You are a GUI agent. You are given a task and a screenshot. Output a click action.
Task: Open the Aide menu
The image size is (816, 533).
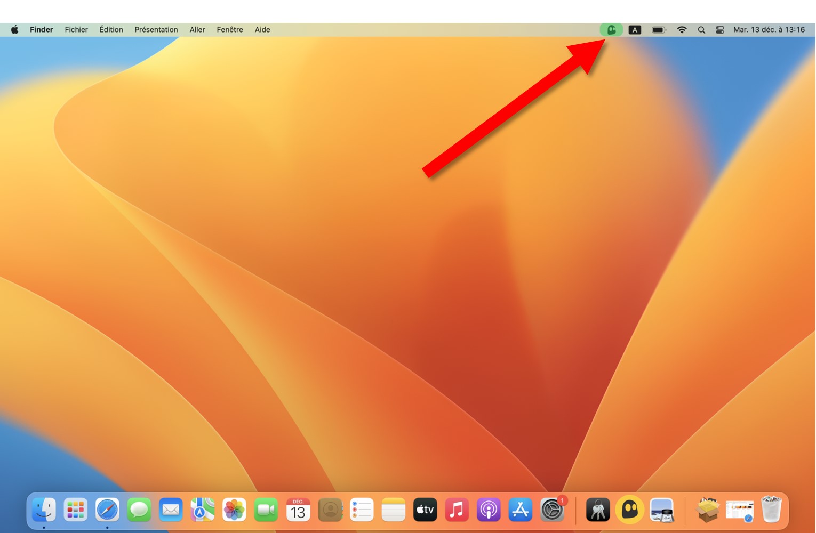(262, 30)
